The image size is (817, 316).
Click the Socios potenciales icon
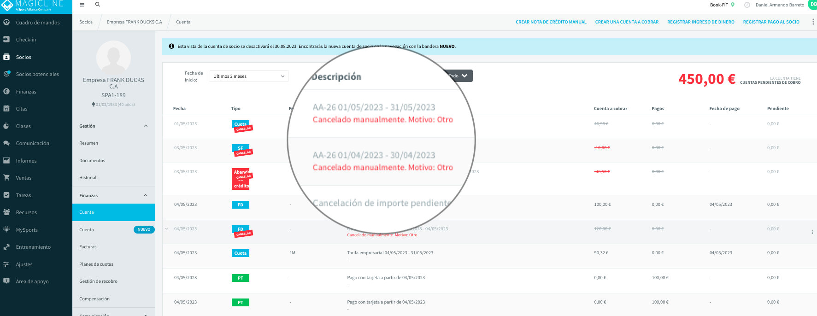pyautogui.click(x=6, y=74)
